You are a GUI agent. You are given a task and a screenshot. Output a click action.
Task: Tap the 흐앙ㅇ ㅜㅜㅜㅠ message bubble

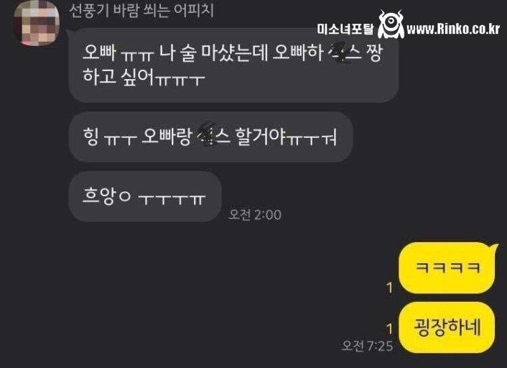point(145,196)
